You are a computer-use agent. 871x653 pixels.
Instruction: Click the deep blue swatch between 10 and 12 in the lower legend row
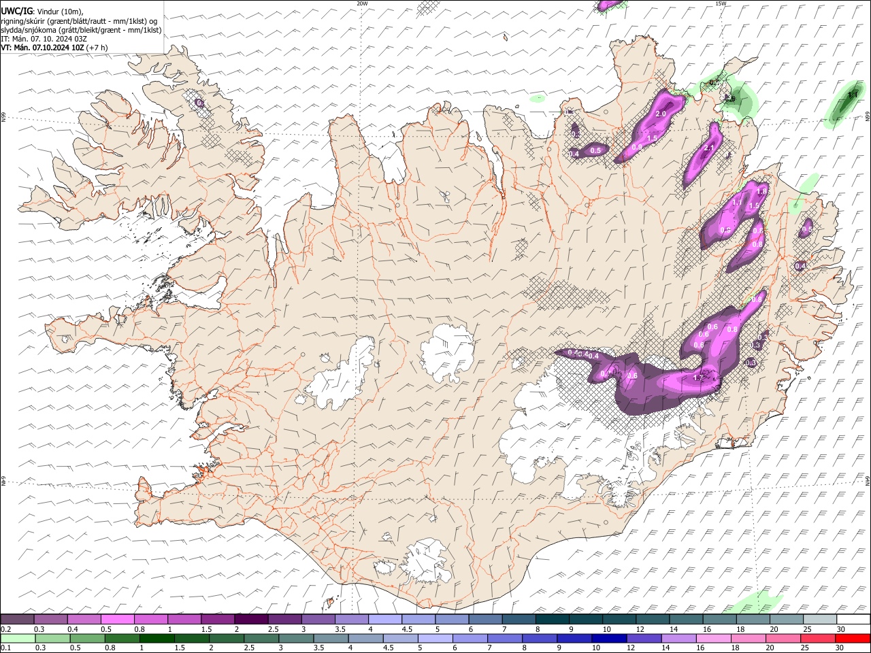coord(608,639)
